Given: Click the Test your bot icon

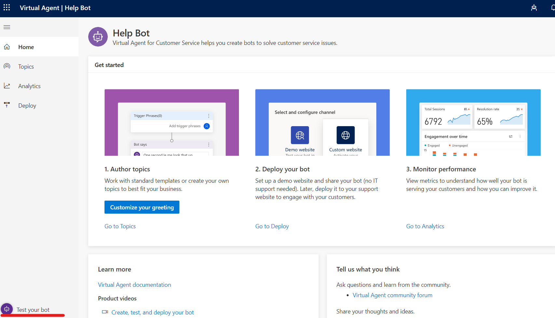Looking at the screenshot, I should [x=7, y=309].
